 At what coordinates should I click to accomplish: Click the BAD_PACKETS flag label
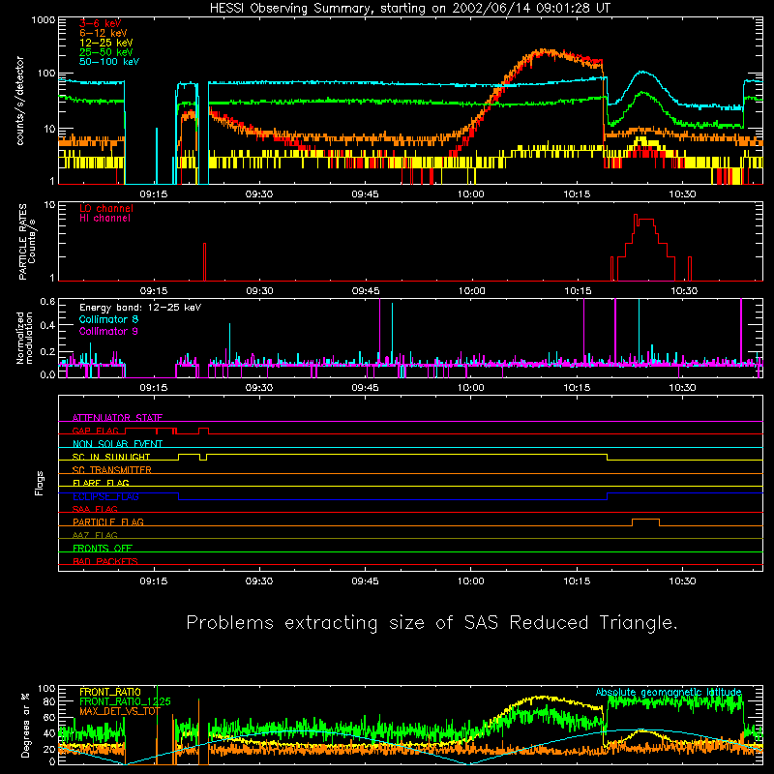pos(105,561)
